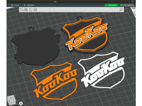Click the Top face of the view cube
Viewport: 142px width, 106px height.
pos(12,98)
